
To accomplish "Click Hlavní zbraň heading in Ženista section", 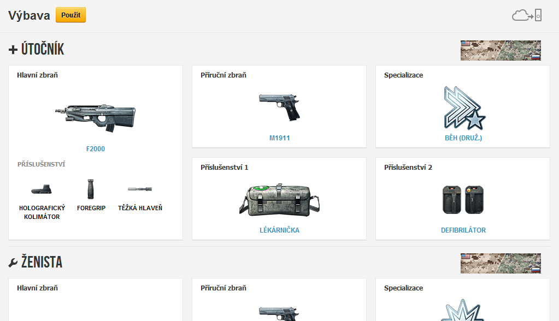I will click(38, 288).
